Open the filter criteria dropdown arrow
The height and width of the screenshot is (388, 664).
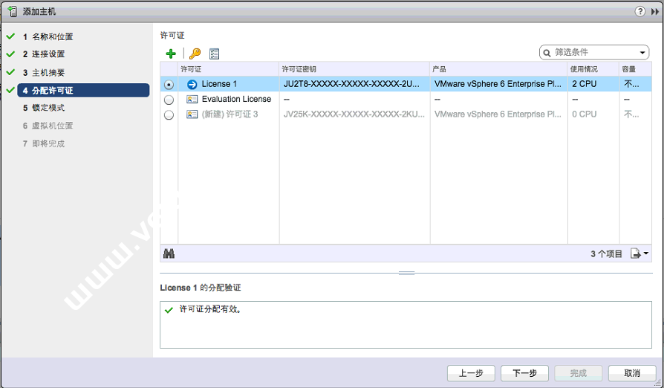click(x=642, y=53)
